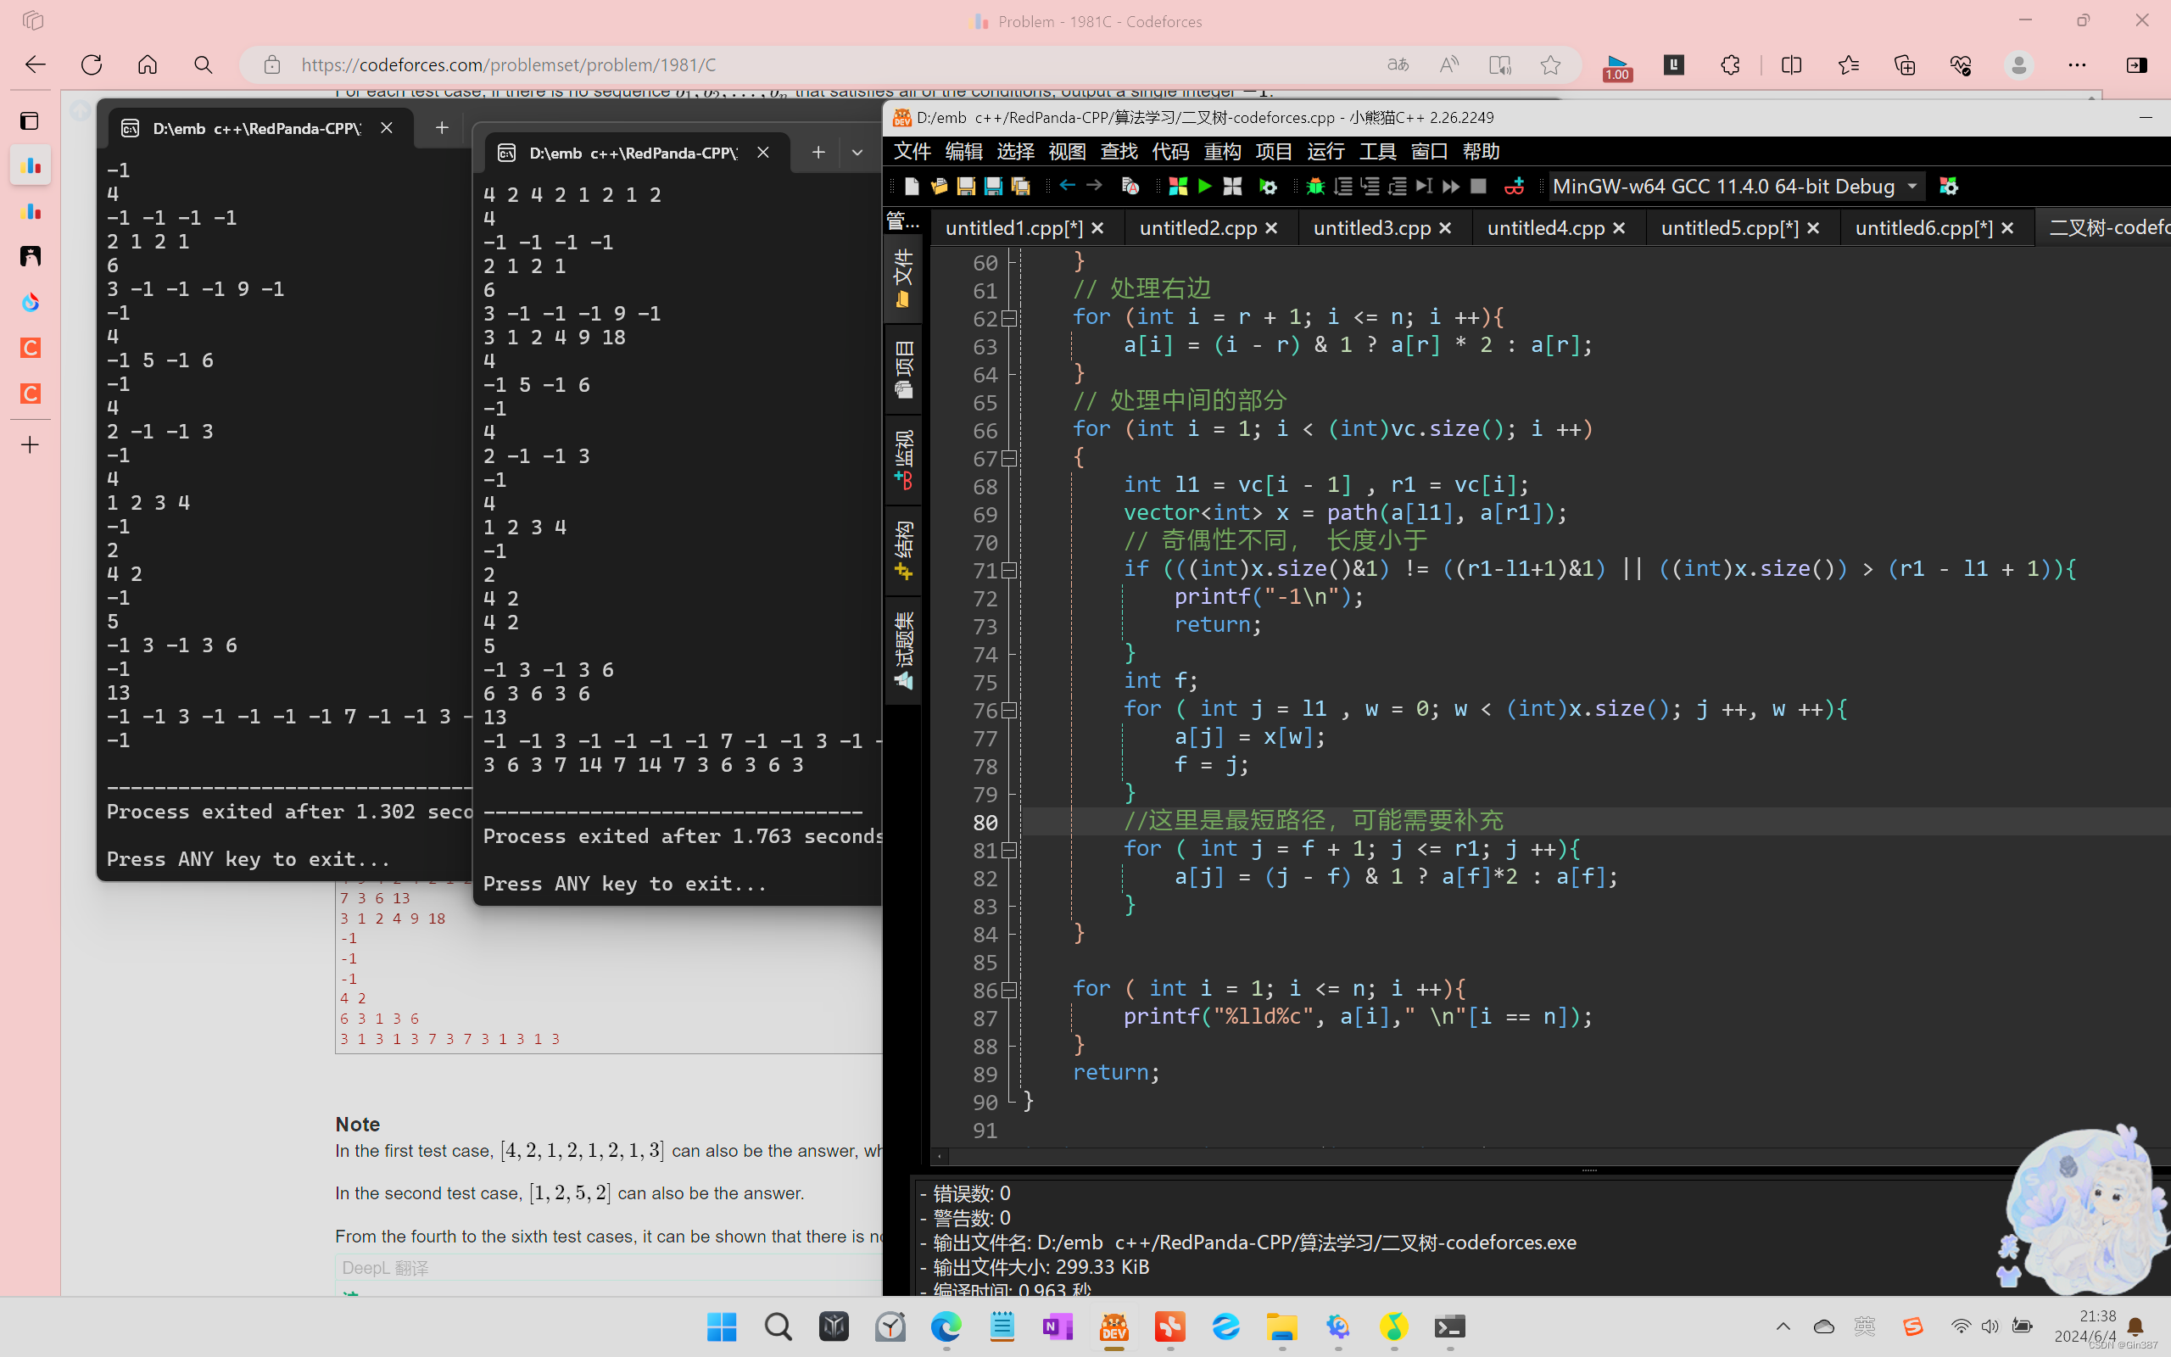Click the Open File folder icon

[939, 186]
